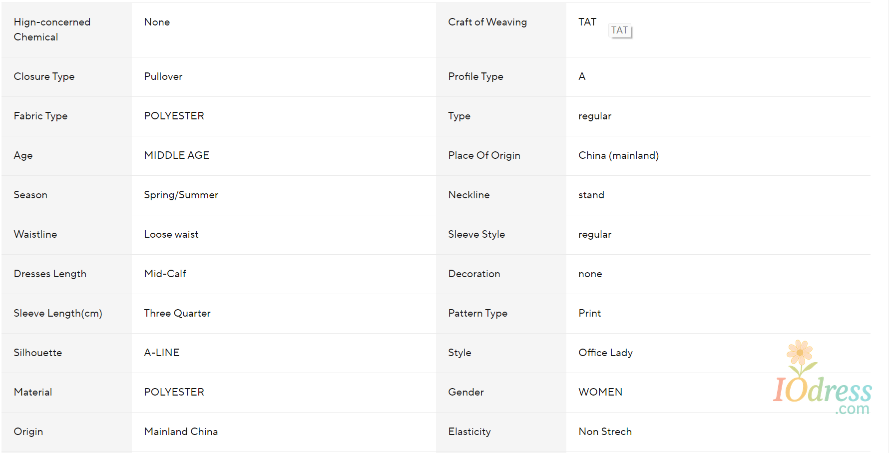Select the POLYESTER fabric type value
This screenshot has width=889, height=453.
(174, 116)
